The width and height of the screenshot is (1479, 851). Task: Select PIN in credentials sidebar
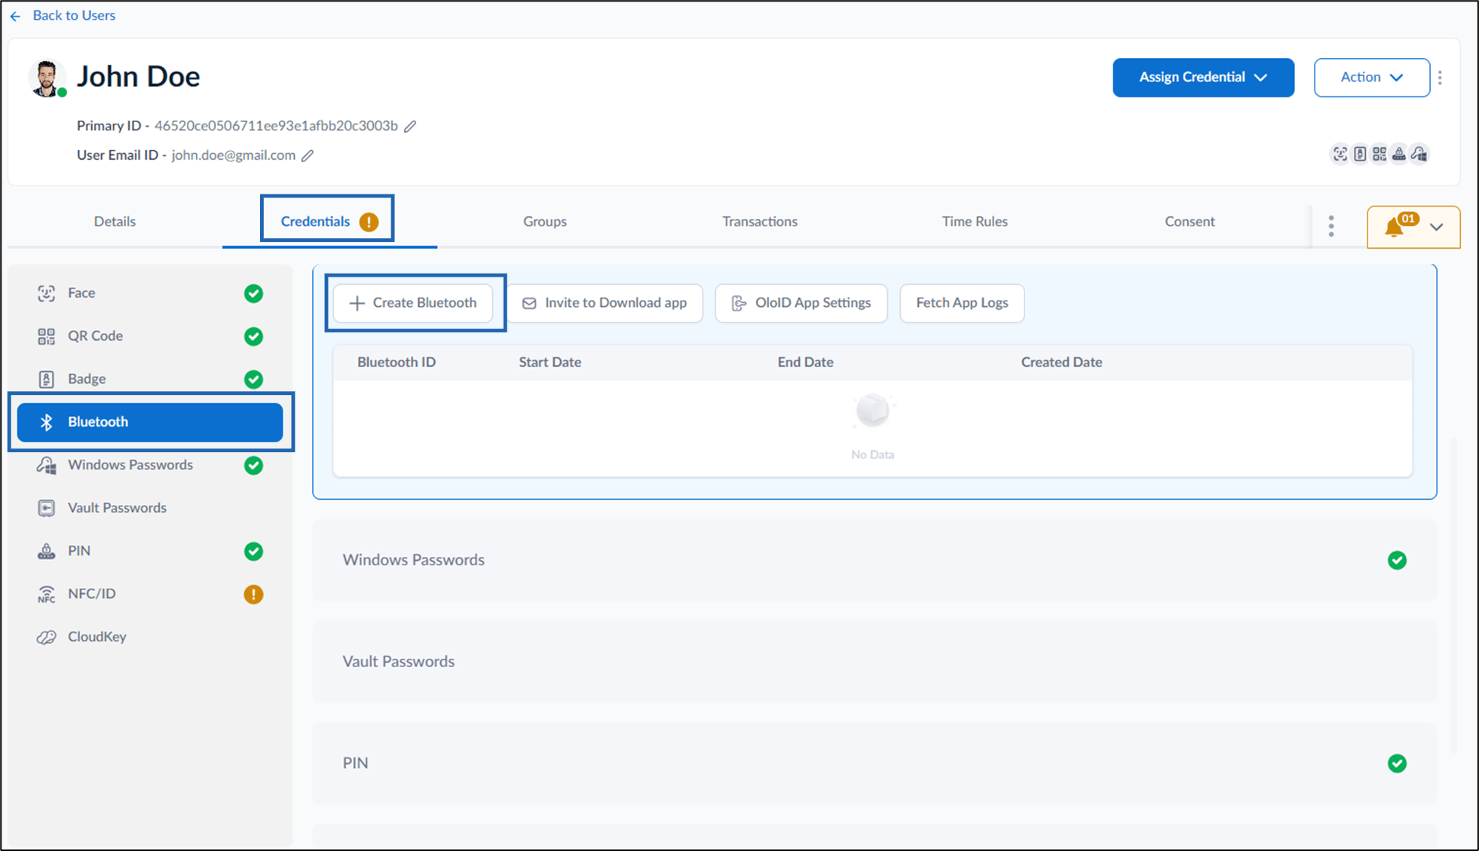pyautogui.click(x=150, y=551)
